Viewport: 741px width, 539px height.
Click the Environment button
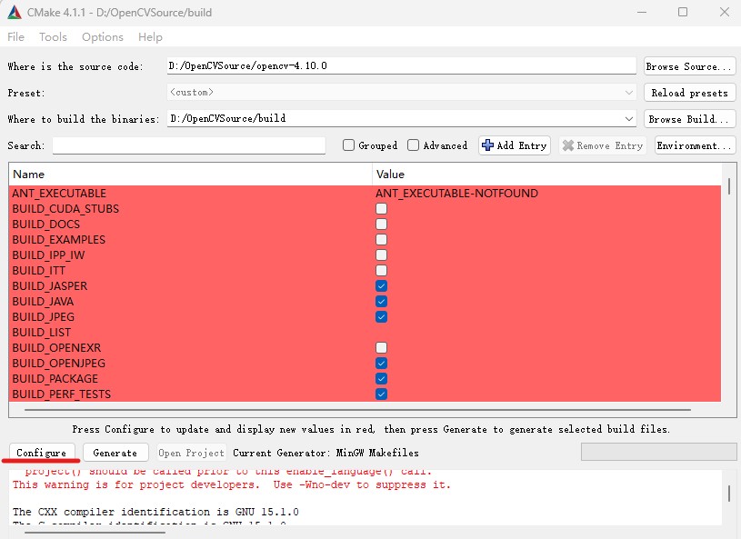[696, 145]
